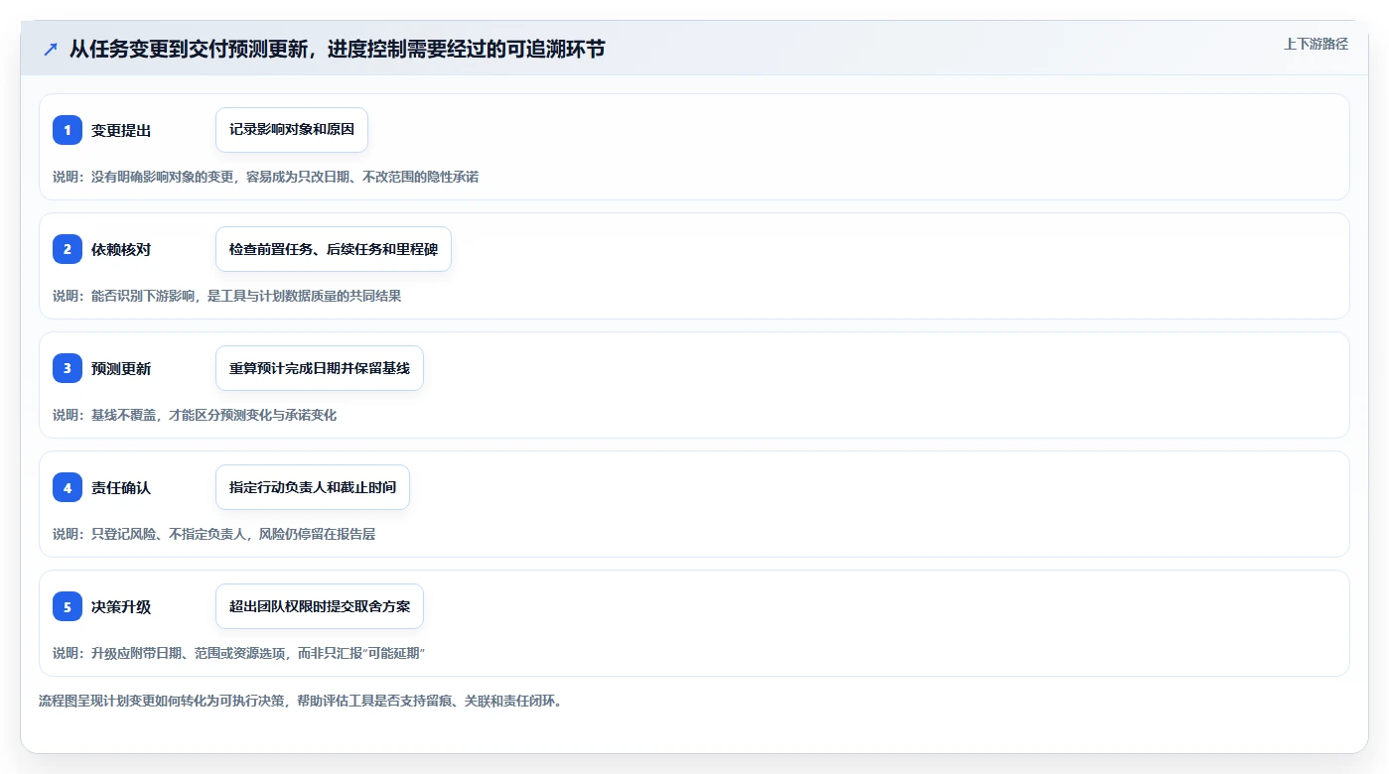
Task: Click the note about 隐性承诺 under step 1
Action: pyautogui.click(x=265, y=177)
